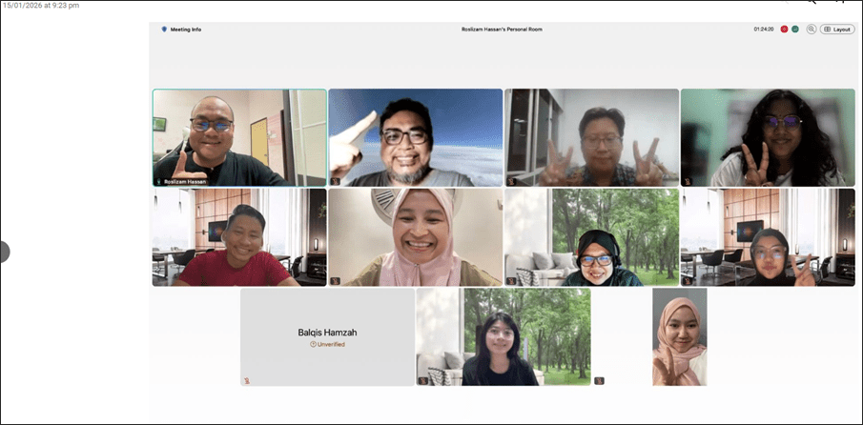
Task: Click the Roslizam Hassan's Personal Room title
Action: (x=503, y=30)
